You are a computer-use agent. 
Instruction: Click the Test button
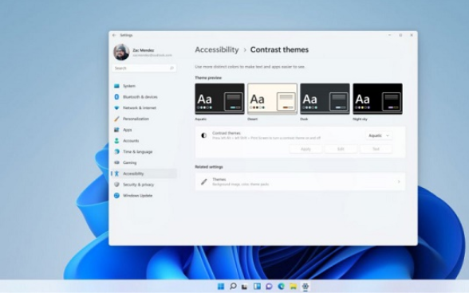click(376, 149)
